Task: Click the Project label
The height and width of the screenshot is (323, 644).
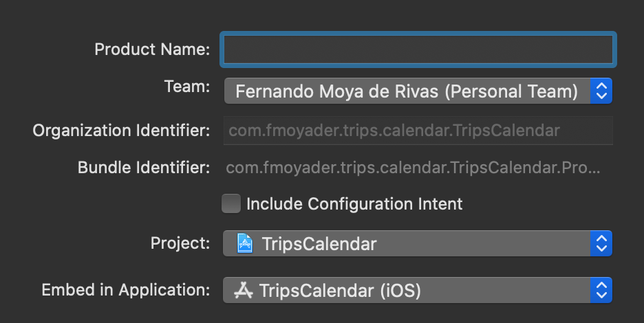Action: [180, 243]
